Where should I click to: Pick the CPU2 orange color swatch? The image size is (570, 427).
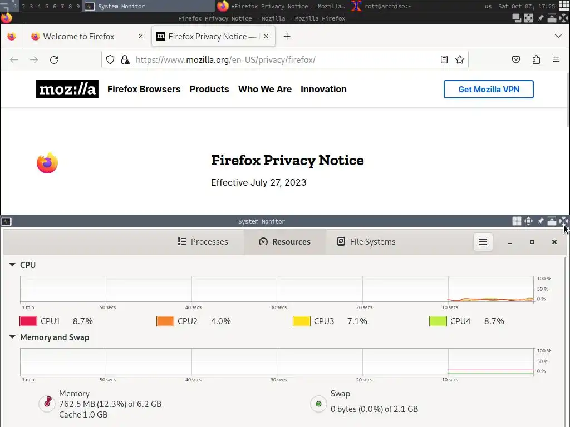pos(165,321)
